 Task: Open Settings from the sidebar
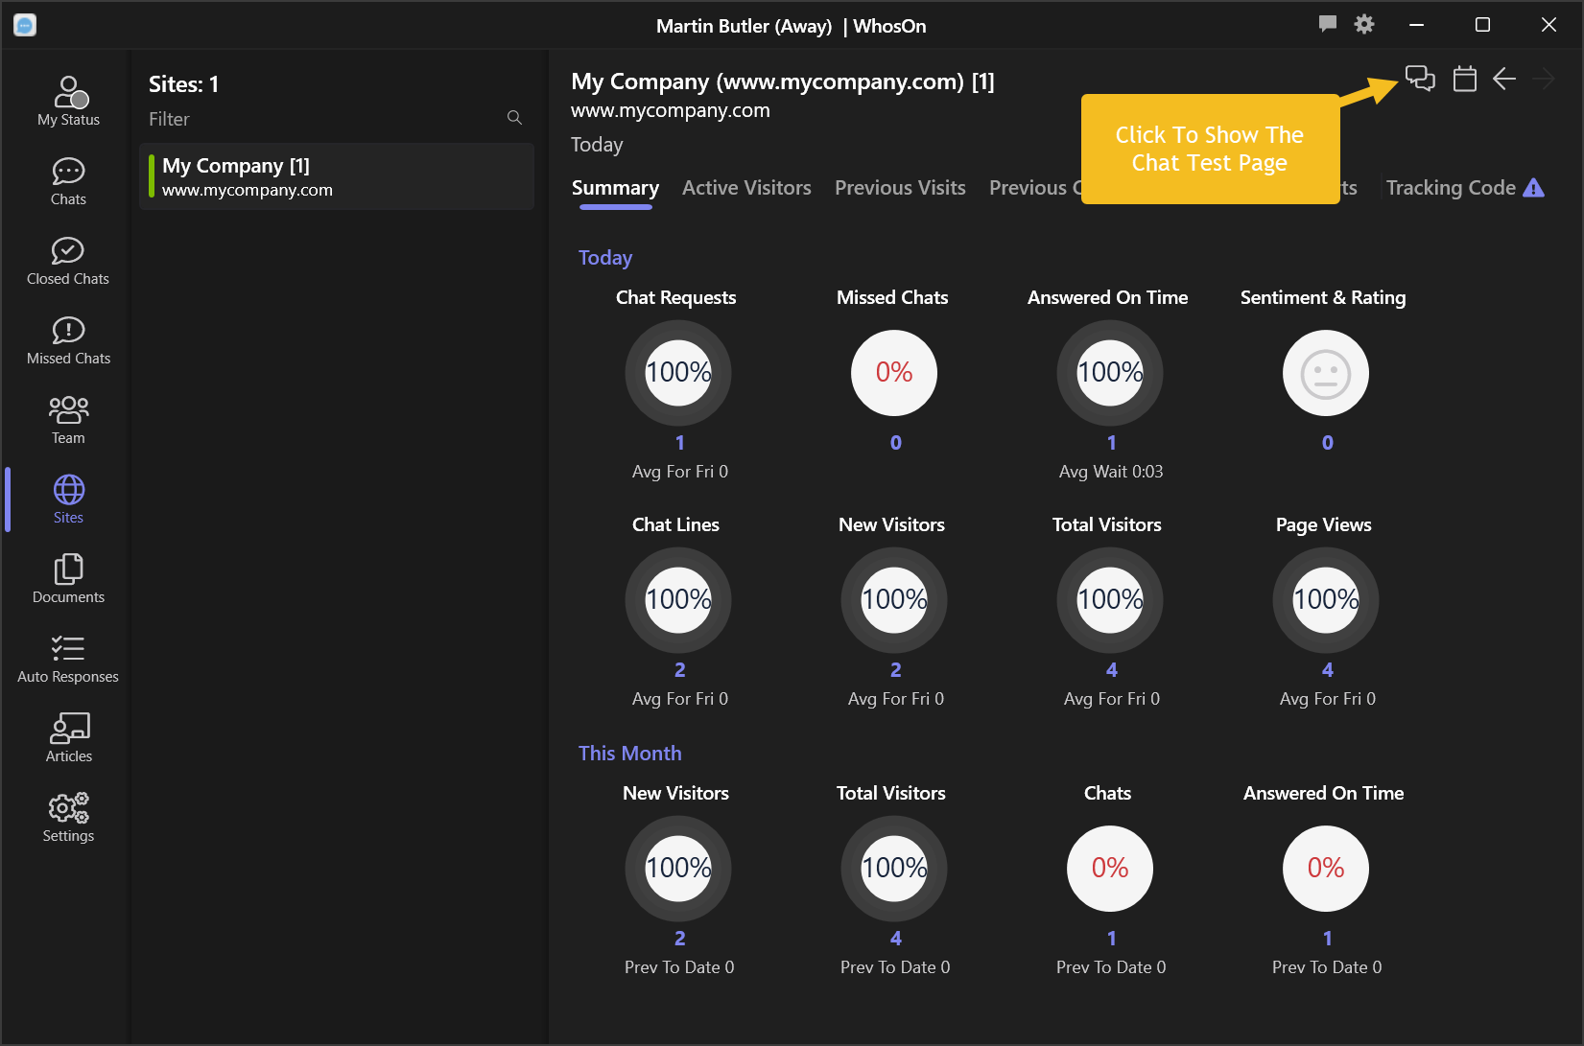(x=68, y=818)
